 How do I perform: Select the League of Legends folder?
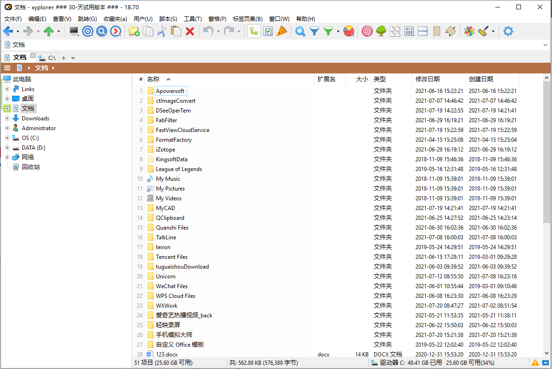pos(179,169)
